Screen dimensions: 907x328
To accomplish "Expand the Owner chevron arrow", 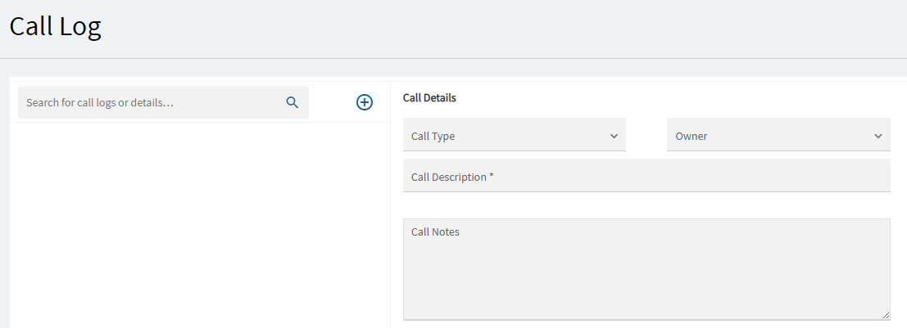I will [x=878, y=136].
